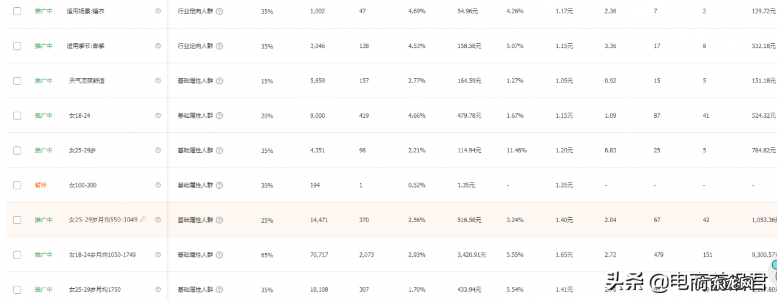Click the 推广中 status in the 女18-24 row

[44, 115]
